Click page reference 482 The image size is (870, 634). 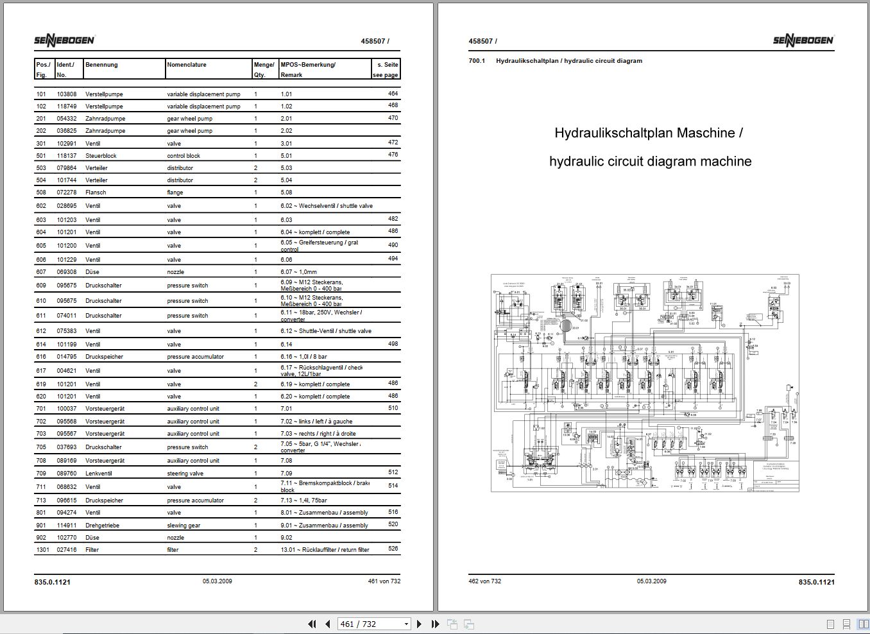point(393,219)
